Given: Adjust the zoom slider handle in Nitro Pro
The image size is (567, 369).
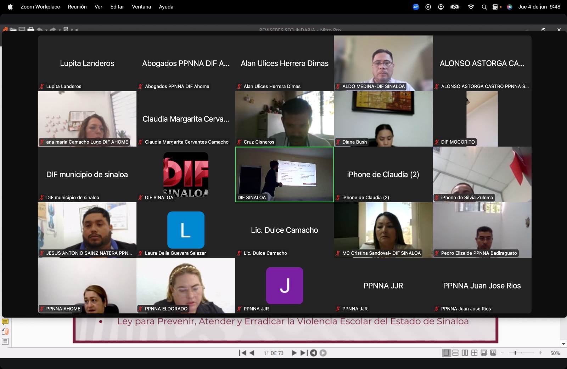Looking at the screenshot, I should (515, 353).
